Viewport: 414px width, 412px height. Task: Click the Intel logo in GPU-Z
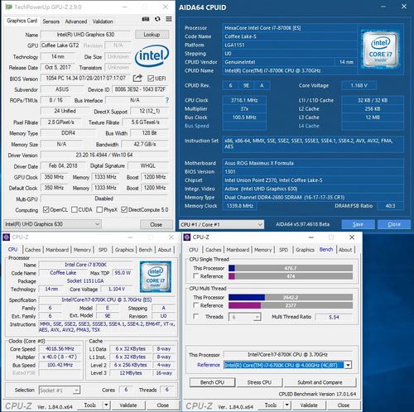(x=152, y=55)
